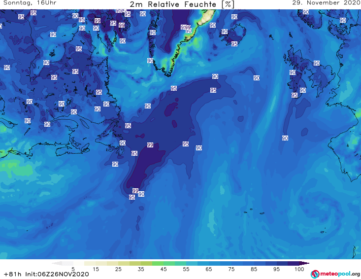Click the '75' tick label on the colour scale
This screenshot has height=279, width=361.
click(x=231, y=269)
